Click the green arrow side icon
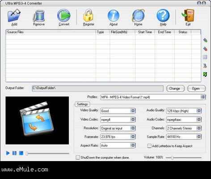211x179 pixels. 205,74
